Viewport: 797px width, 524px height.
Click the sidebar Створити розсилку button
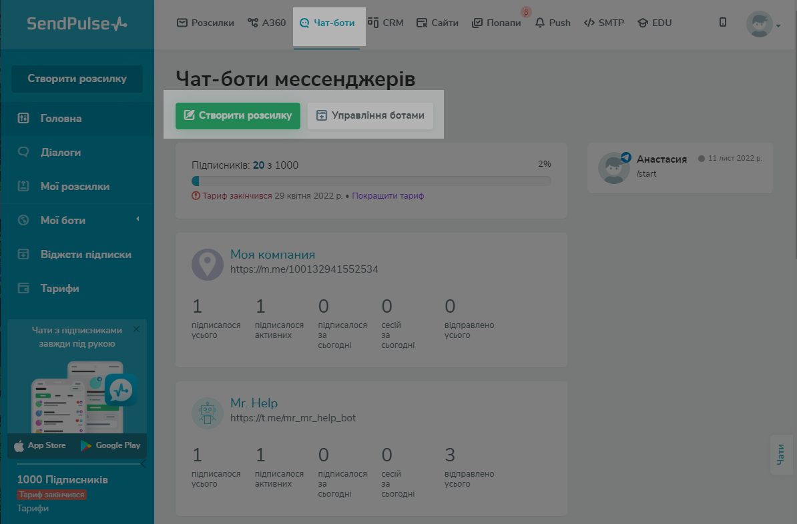77,79
